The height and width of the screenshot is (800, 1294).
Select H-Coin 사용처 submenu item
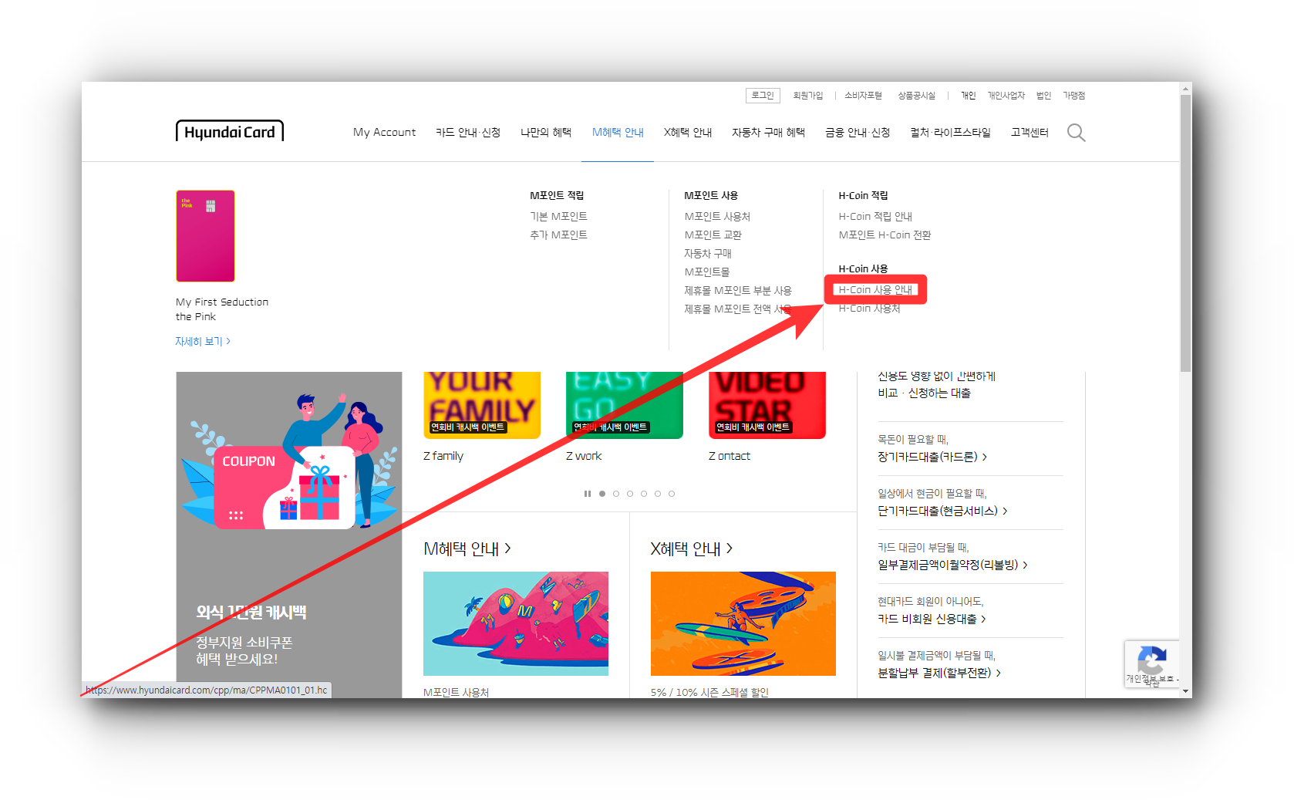(869, 309)
